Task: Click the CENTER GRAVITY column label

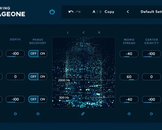Action: pyautogui.click(x=152, y=41)
